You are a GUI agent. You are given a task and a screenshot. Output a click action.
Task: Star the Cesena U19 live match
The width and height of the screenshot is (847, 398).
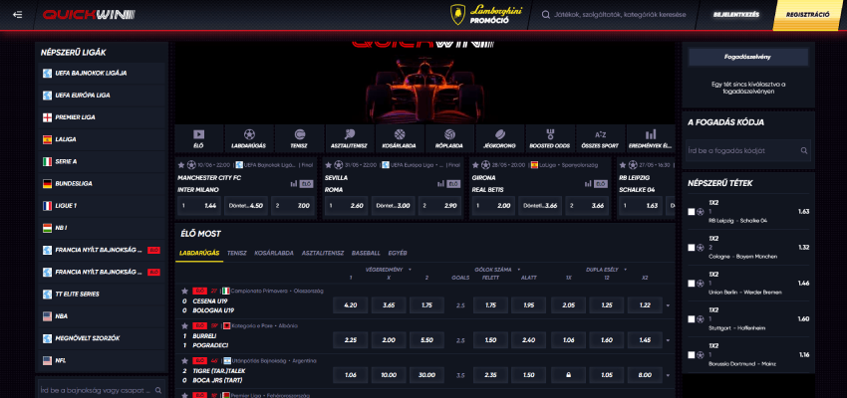[x=184, y=291]
